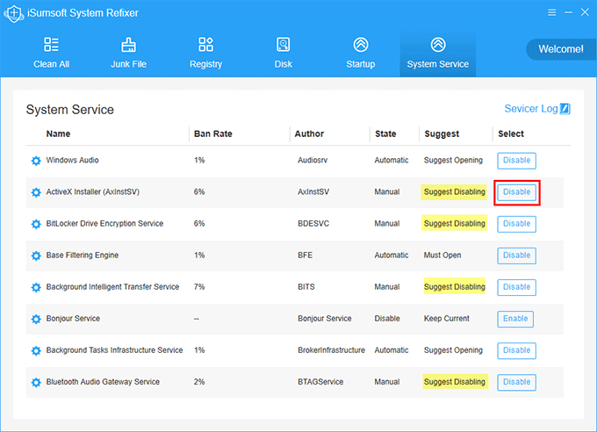Select the Windows Audio name text
This screenshot has height=432, width=597.
[72, 160]
